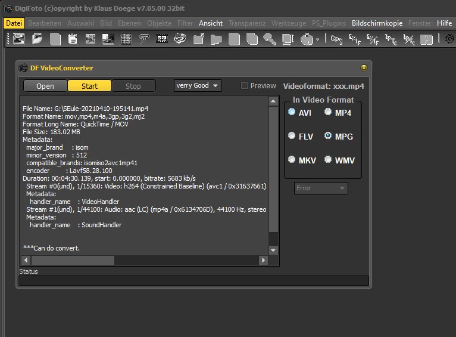This screenshot has width=456, height=337.
Task: Select the AVI video format option
Action: 292,112
